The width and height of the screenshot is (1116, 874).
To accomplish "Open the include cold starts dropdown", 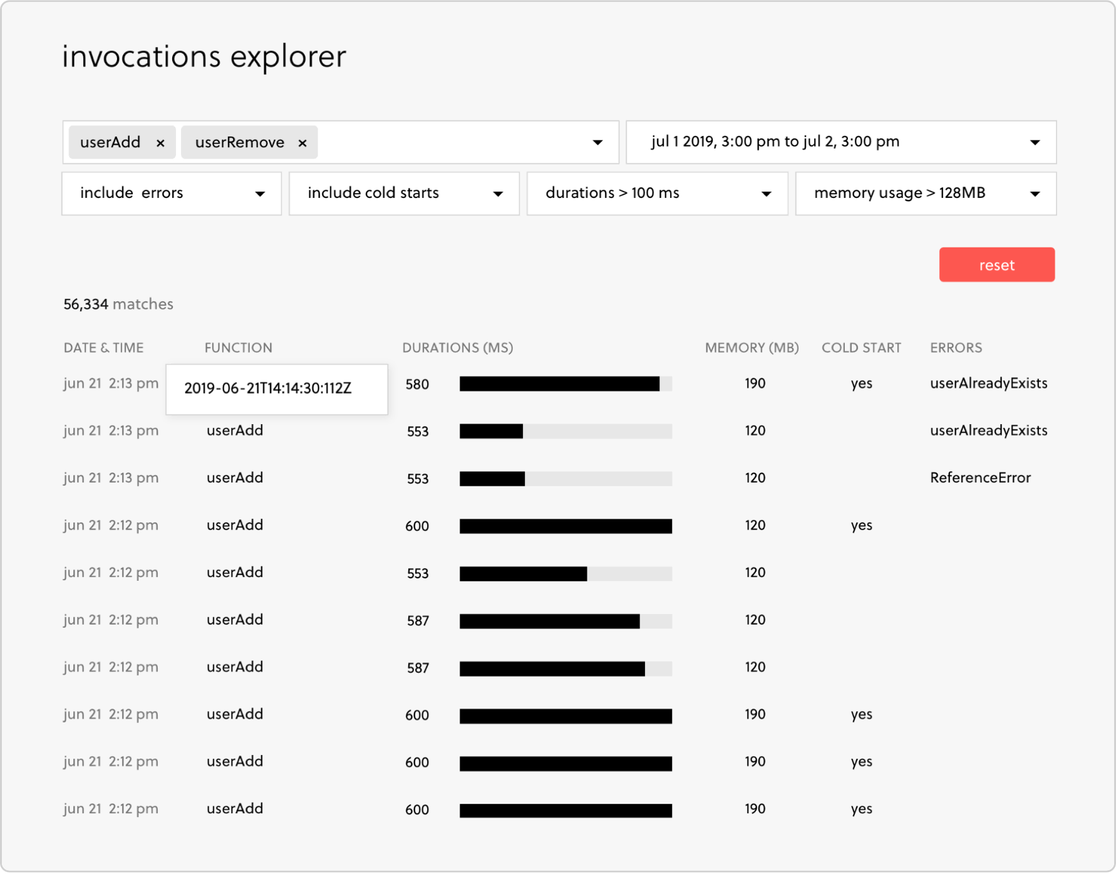I will [x=404, y=194].
